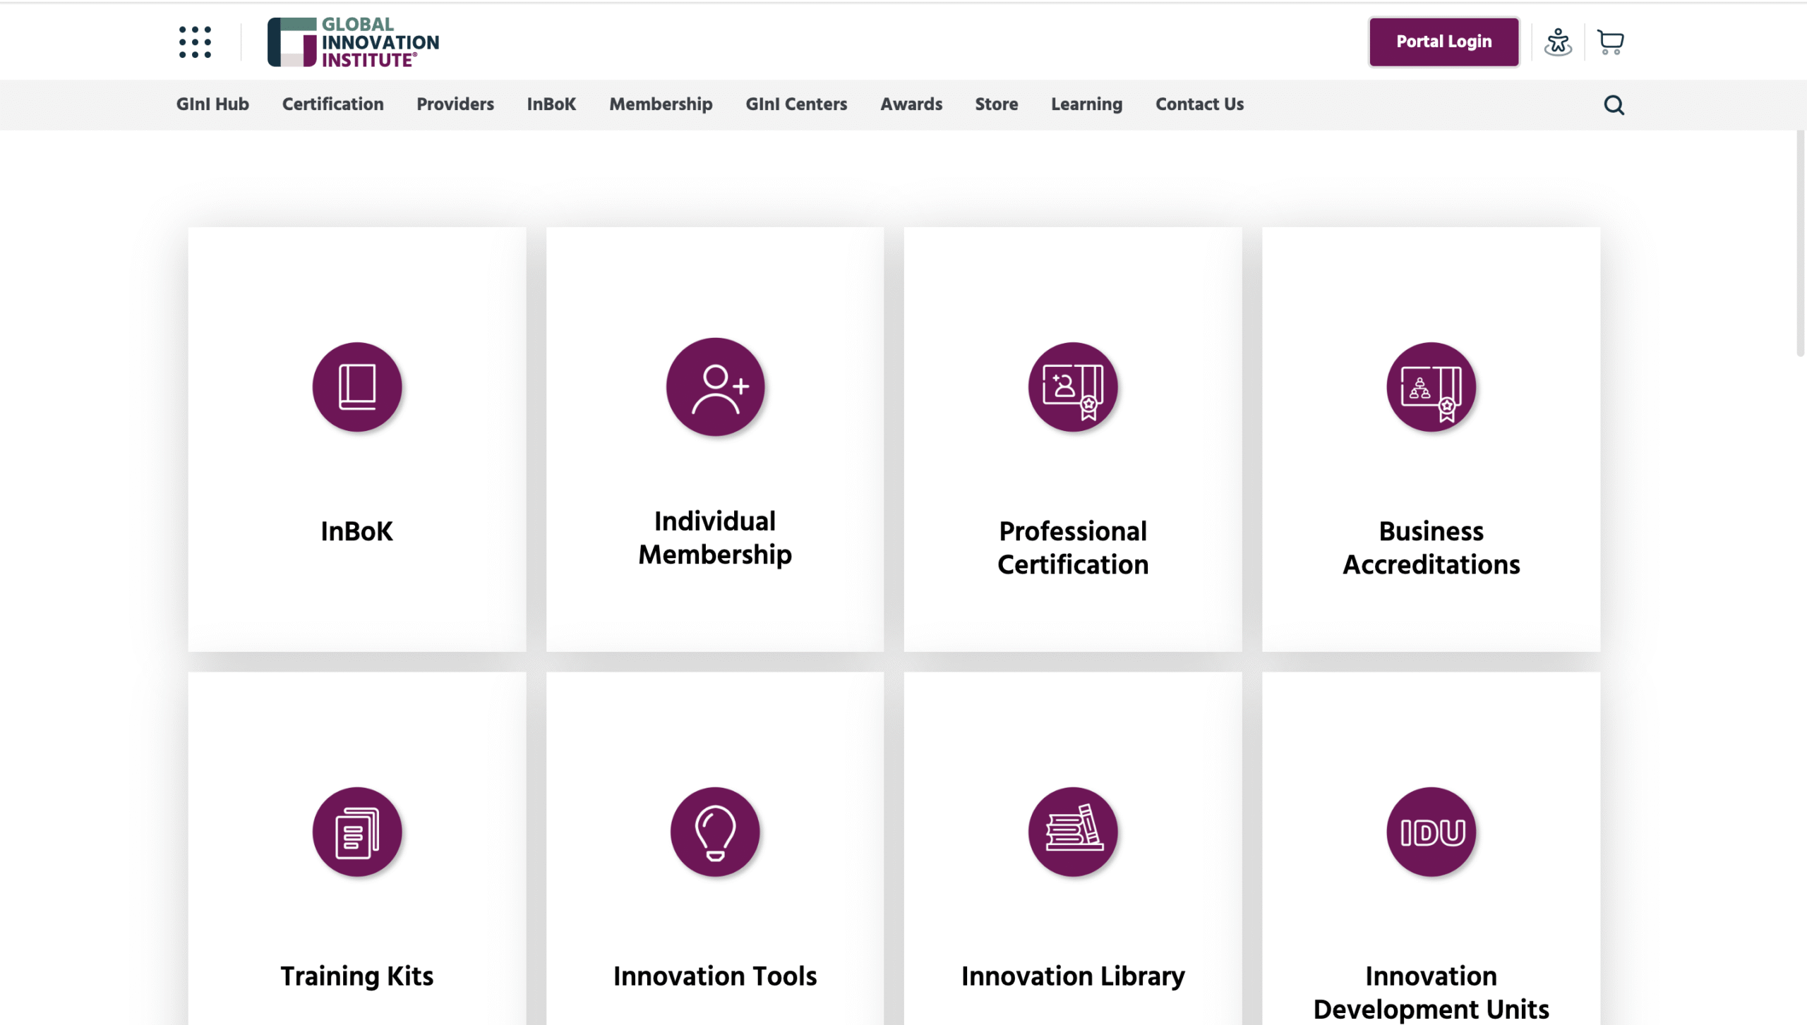Click the Innovation Tools lightbulb icon
Screen dimensions: 1807x1025
[715, 832]
